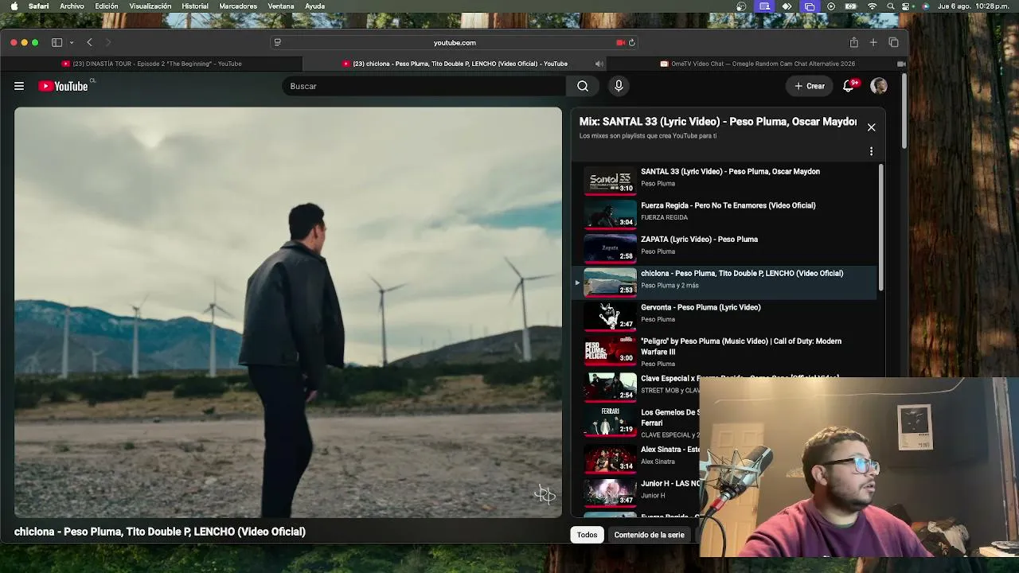Switch to the OmeTV Video Chat tab

pyautogui.click(x=757, y=64)
